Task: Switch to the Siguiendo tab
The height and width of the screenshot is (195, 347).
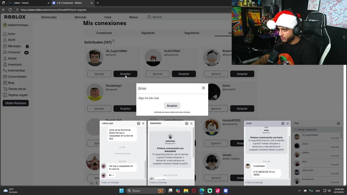Action: [148, 33]
